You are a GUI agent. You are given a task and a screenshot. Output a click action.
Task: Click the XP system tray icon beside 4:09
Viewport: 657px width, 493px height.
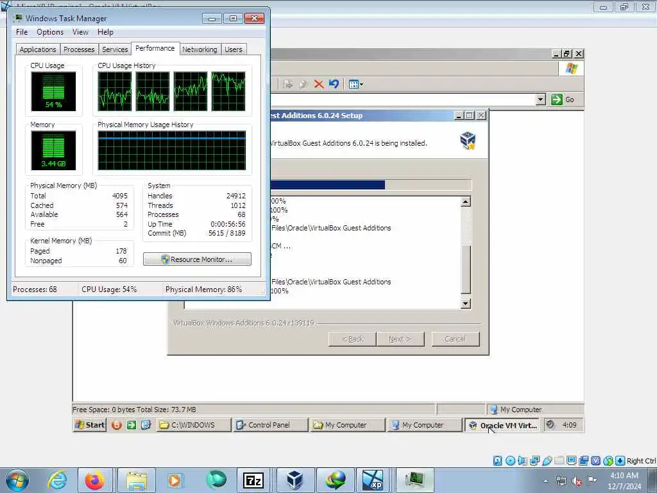click(x=550, y=425)
